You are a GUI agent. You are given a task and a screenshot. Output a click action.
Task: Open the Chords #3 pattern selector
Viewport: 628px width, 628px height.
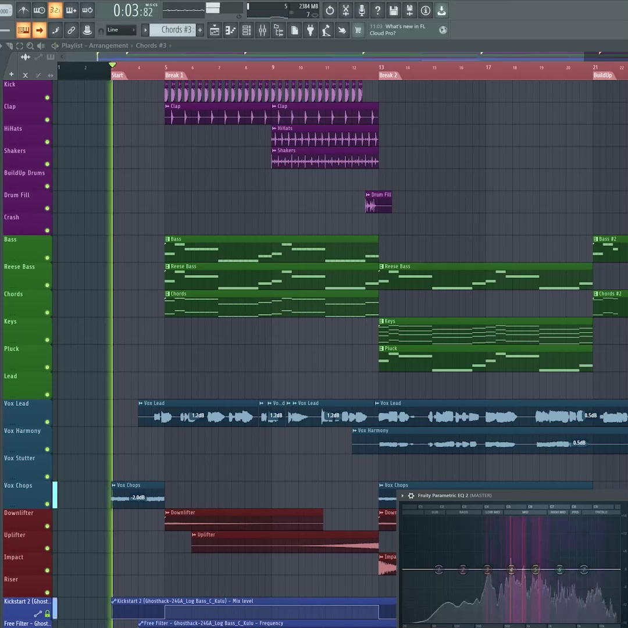173,30
